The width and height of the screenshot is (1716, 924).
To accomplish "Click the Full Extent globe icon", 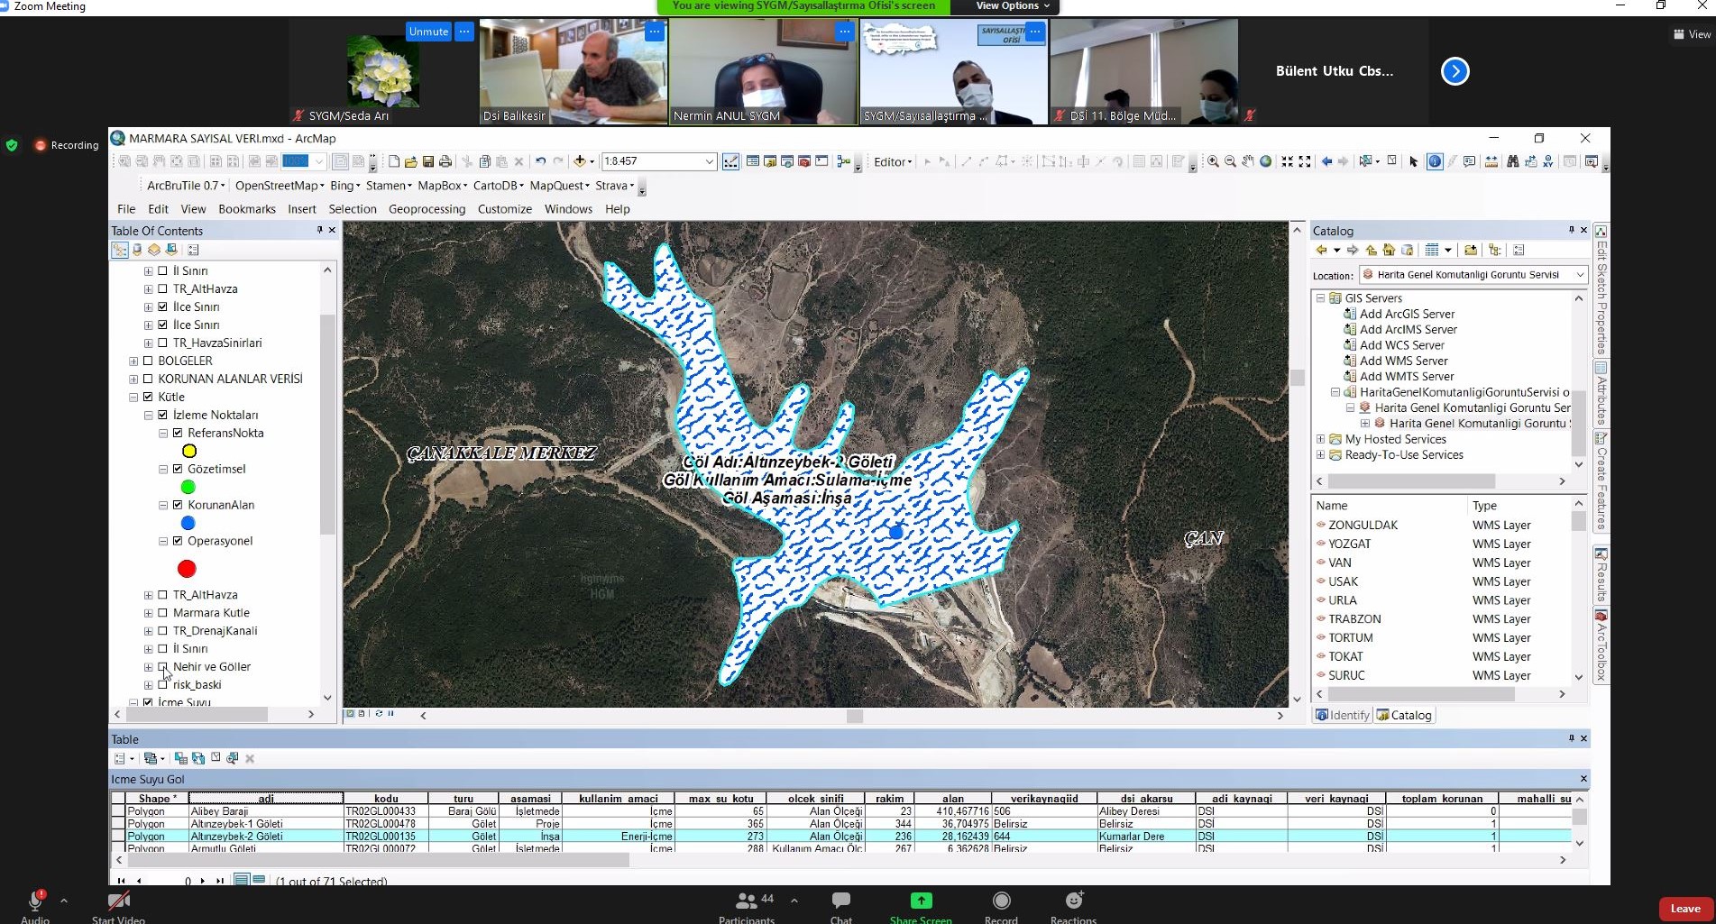I will point(1266,161).
